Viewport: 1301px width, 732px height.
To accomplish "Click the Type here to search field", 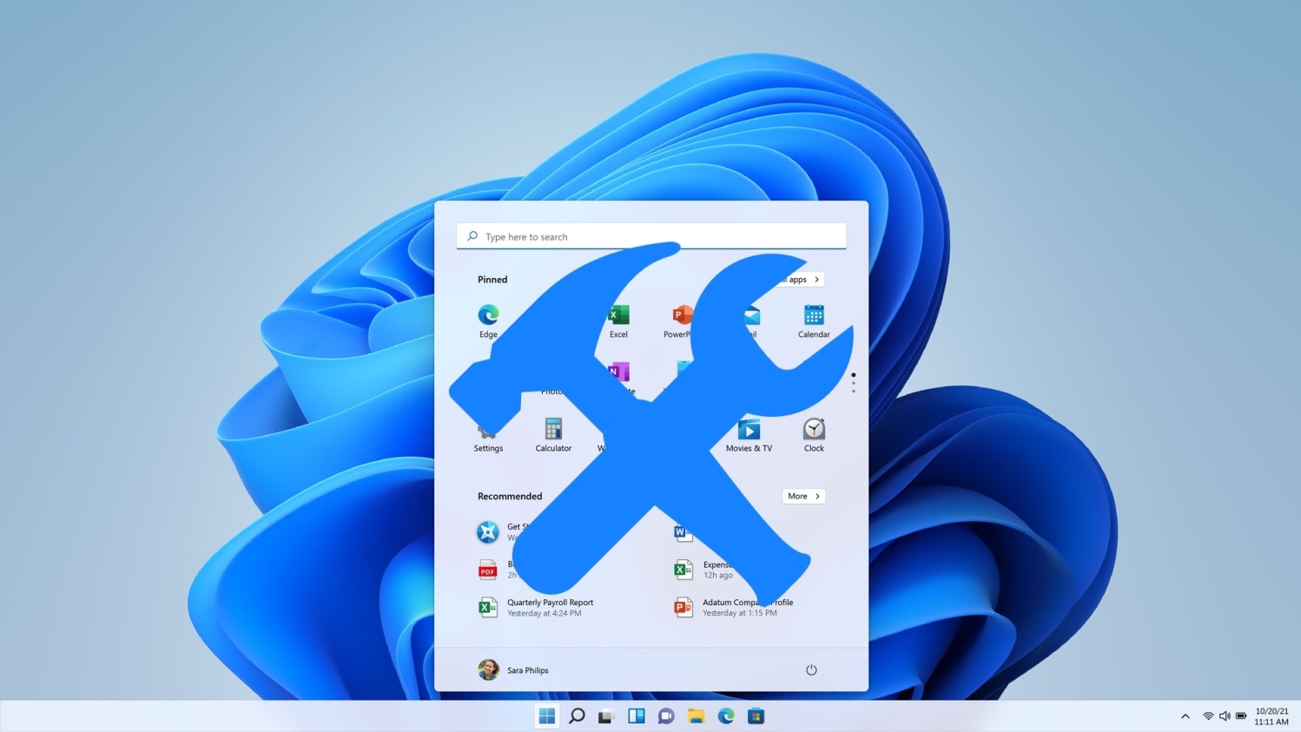I will point(651,236).
